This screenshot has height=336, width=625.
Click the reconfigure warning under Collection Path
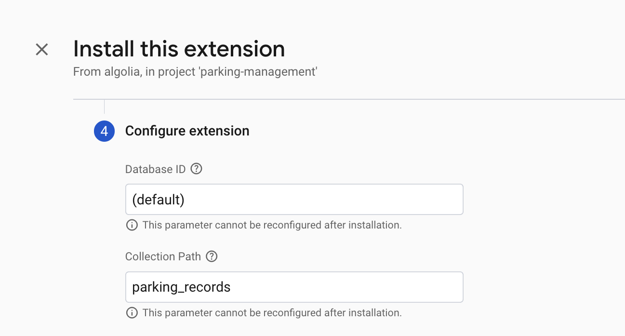tap(272, 313)
